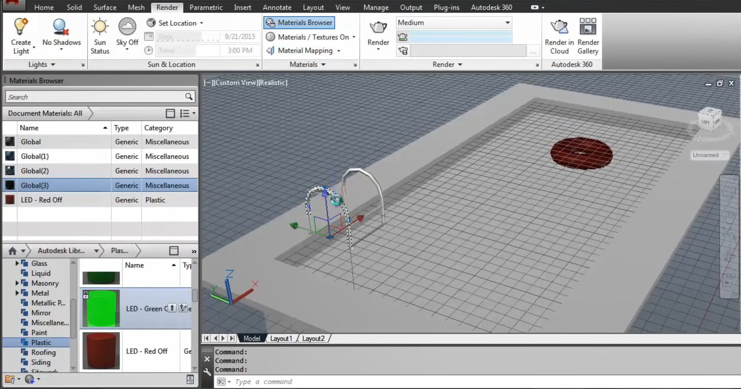Toggle Sun Status icon
This screenshot has width=741, height=389.
pyautogui.click(x=100, y=26)
